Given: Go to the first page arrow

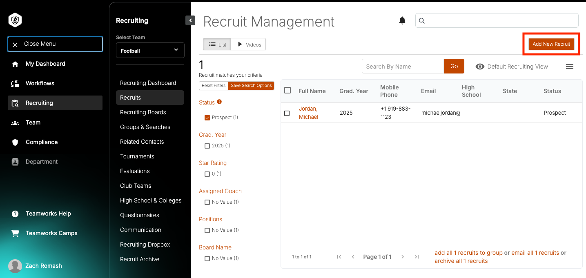Looking at the screenshot, I should pos(339,257).
